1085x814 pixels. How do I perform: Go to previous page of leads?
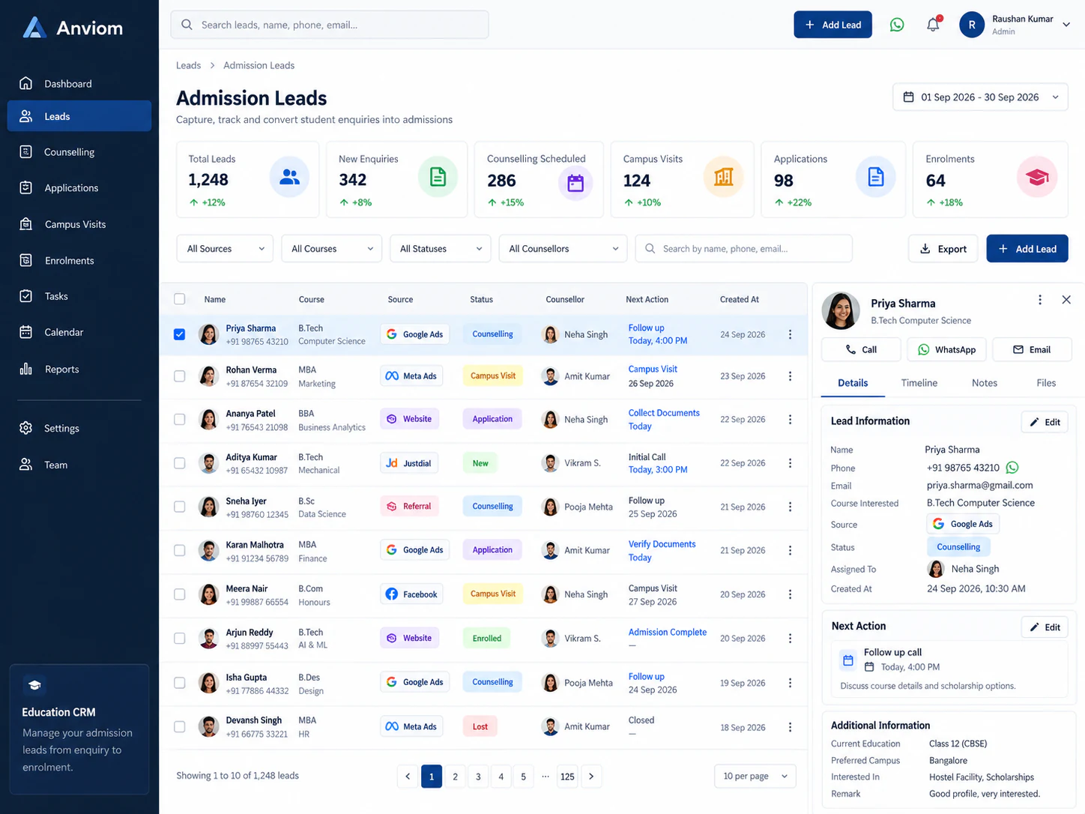(408, 777)
